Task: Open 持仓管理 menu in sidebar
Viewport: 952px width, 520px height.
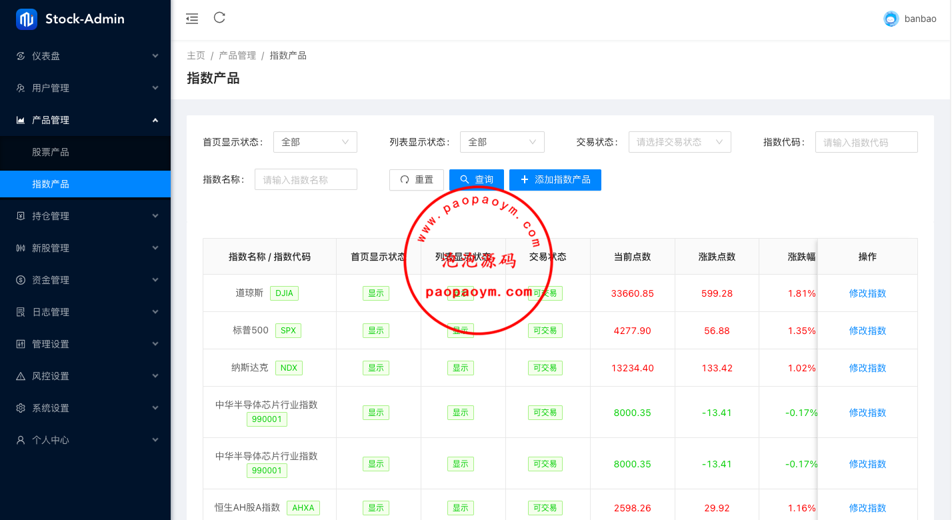Action: [x=85, y=216]
